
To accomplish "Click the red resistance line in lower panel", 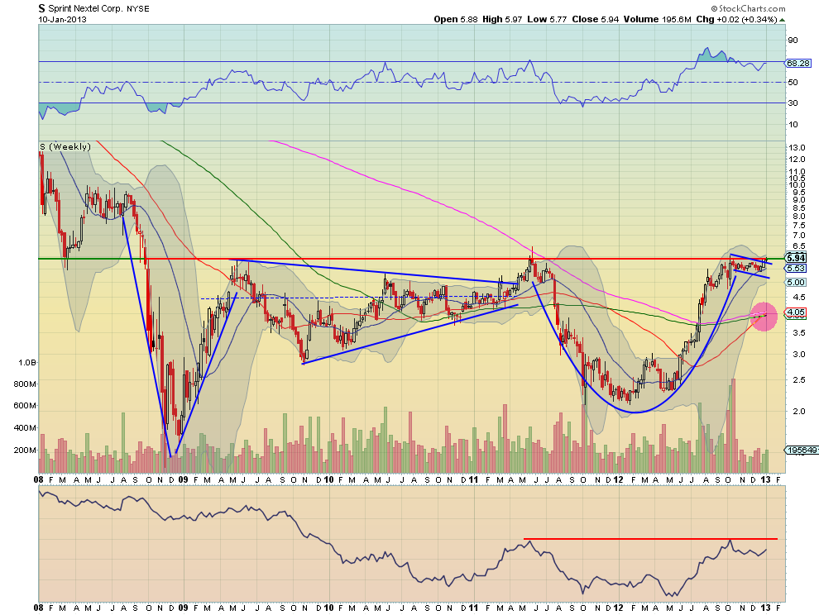I will click(650, 539).
